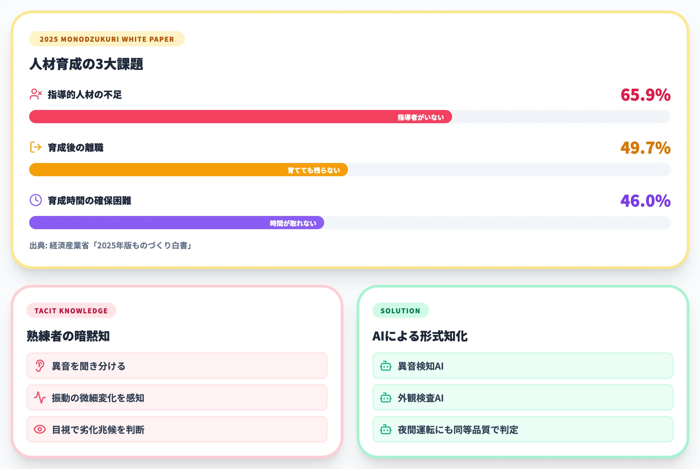This screenshot has height=469, width=700.
Task: Select the robot icon next to 外観検査AI
Action: (x=385, y=397)
